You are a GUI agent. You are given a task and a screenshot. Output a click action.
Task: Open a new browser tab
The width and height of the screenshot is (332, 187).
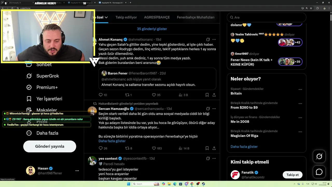pyautogui.click(x=130, y=3)
